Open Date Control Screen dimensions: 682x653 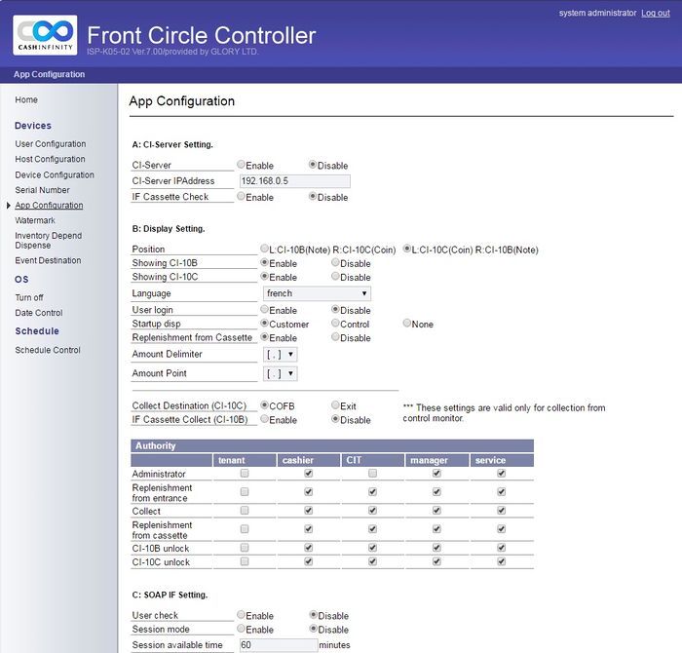(x=39, y=312)
